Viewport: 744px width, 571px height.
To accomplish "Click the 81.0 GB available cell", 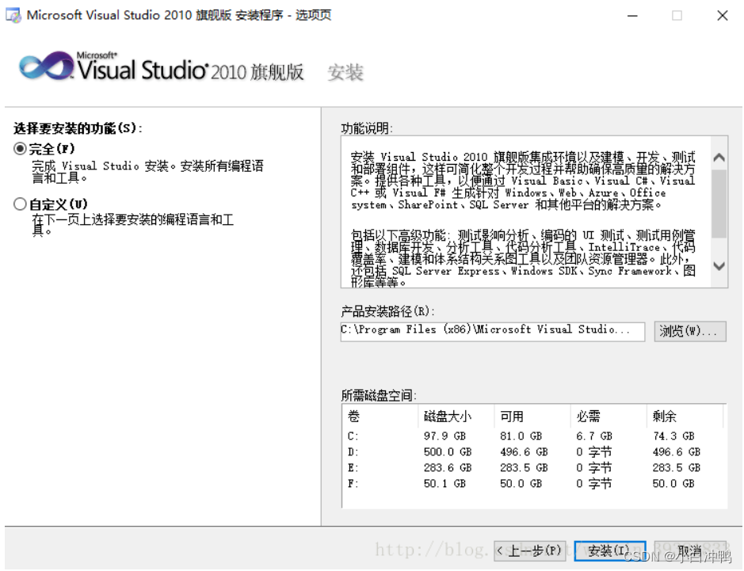I will click(521, 436).
